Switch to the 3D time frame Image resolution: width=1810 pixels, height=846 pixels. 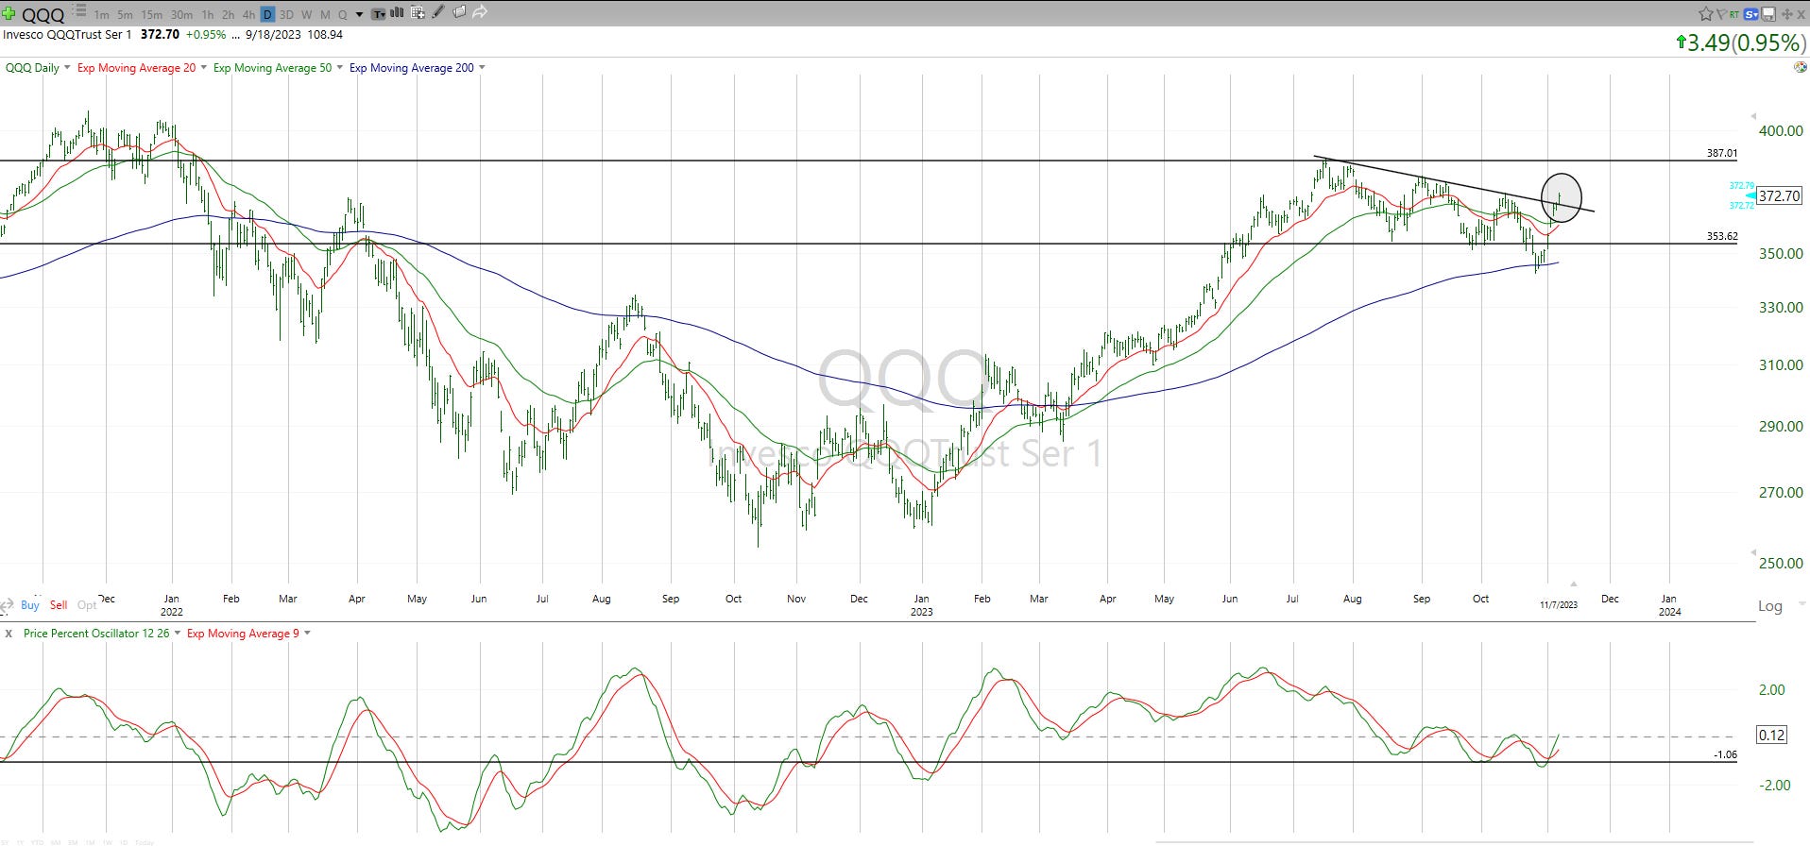[x=286, y=15]
